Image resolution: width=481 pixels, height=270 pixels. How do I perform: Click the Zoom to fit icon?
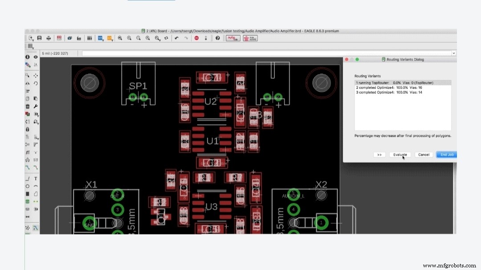tap(119, 38)
